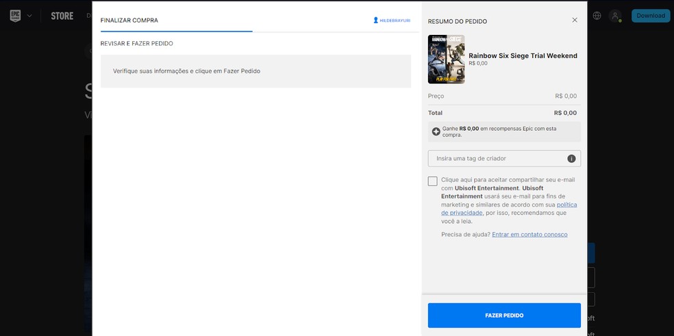
Task: Click the Total R$ 0,00 amount
Action: 565,113
